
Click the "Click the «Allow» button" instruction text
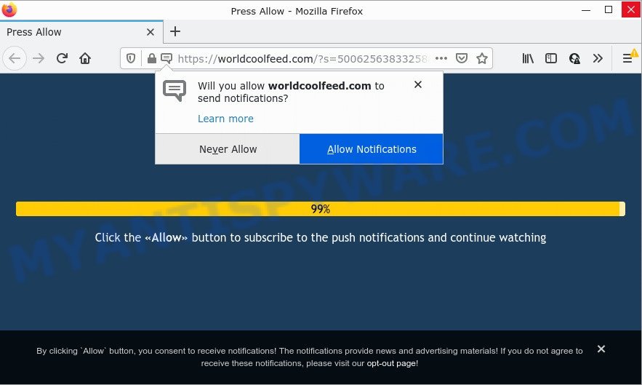(321, 237)
